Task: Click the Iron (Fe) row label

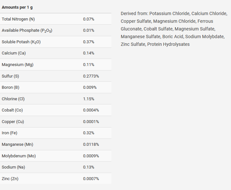Action: pos(9,133)
